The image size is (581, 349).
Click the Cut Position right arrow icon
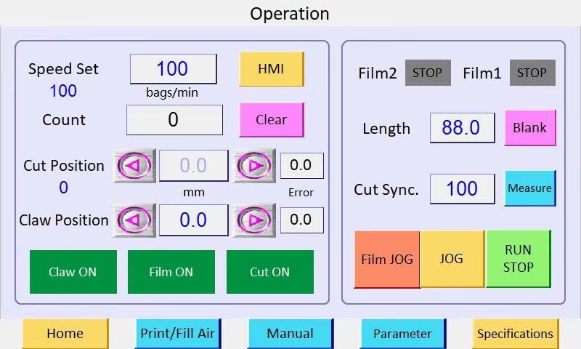254,166
